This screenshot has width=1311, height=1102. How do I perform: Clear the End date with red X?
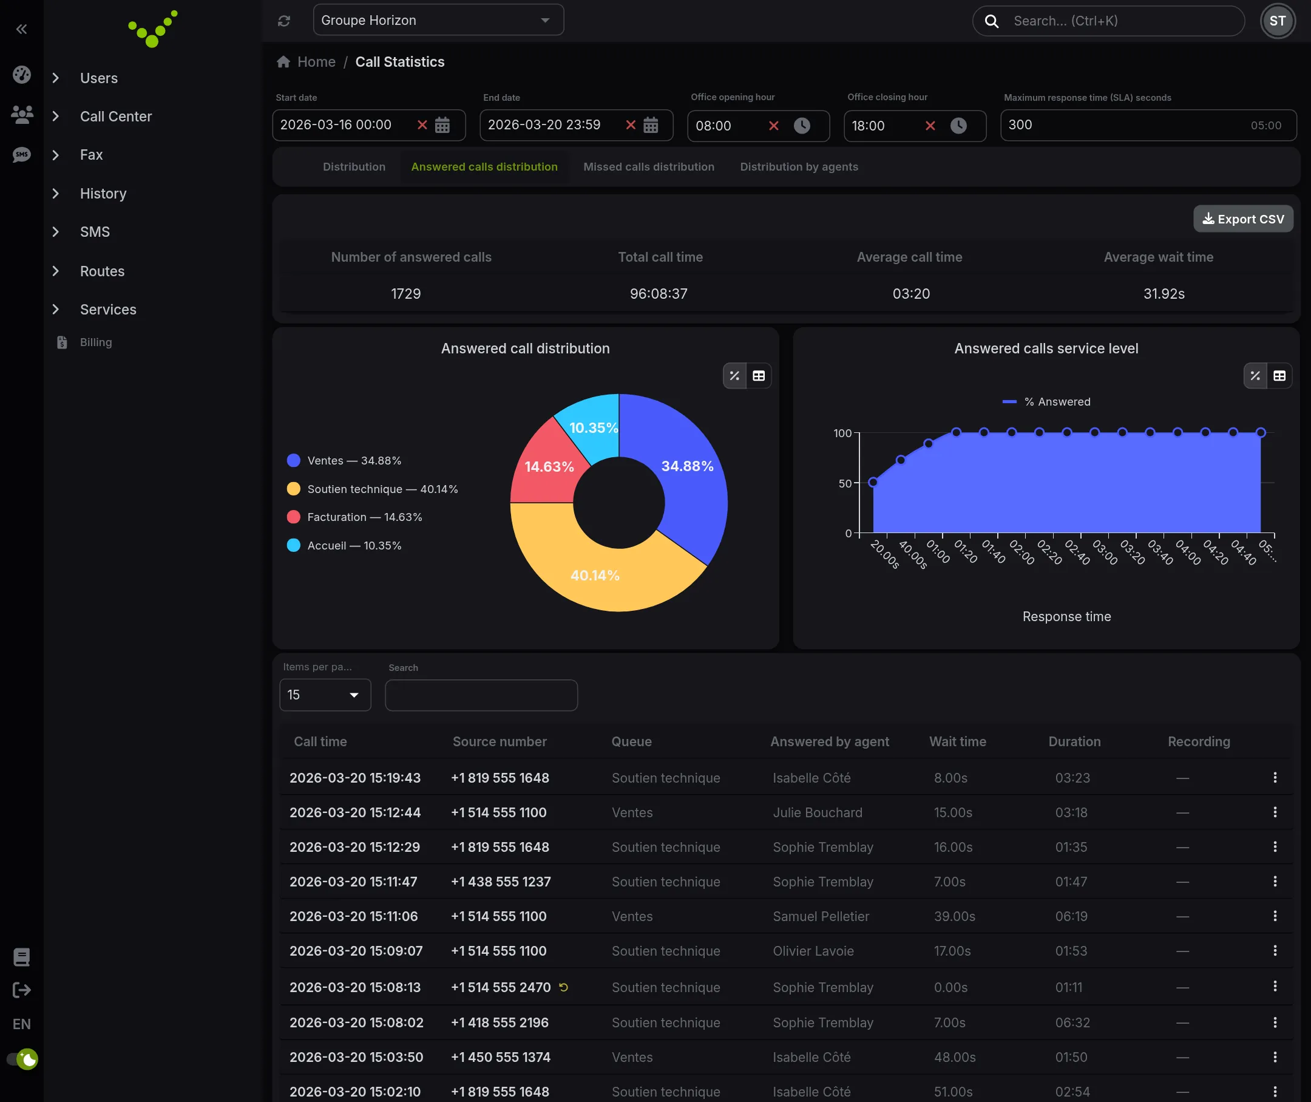(x=631, y=125)
